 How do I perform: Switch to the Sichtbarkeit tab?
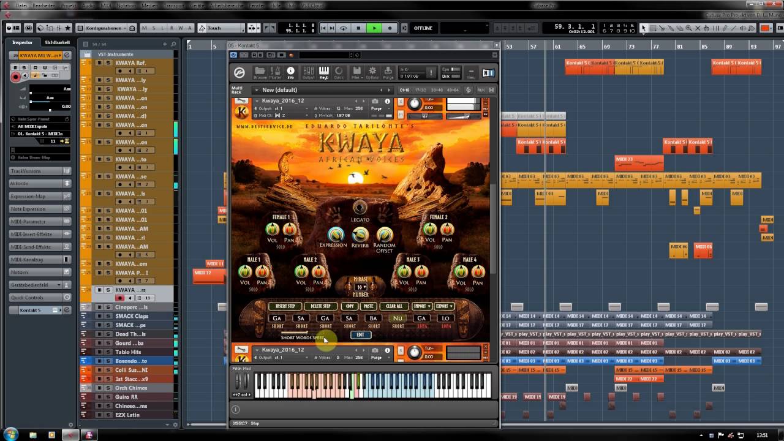click(58, 42)
